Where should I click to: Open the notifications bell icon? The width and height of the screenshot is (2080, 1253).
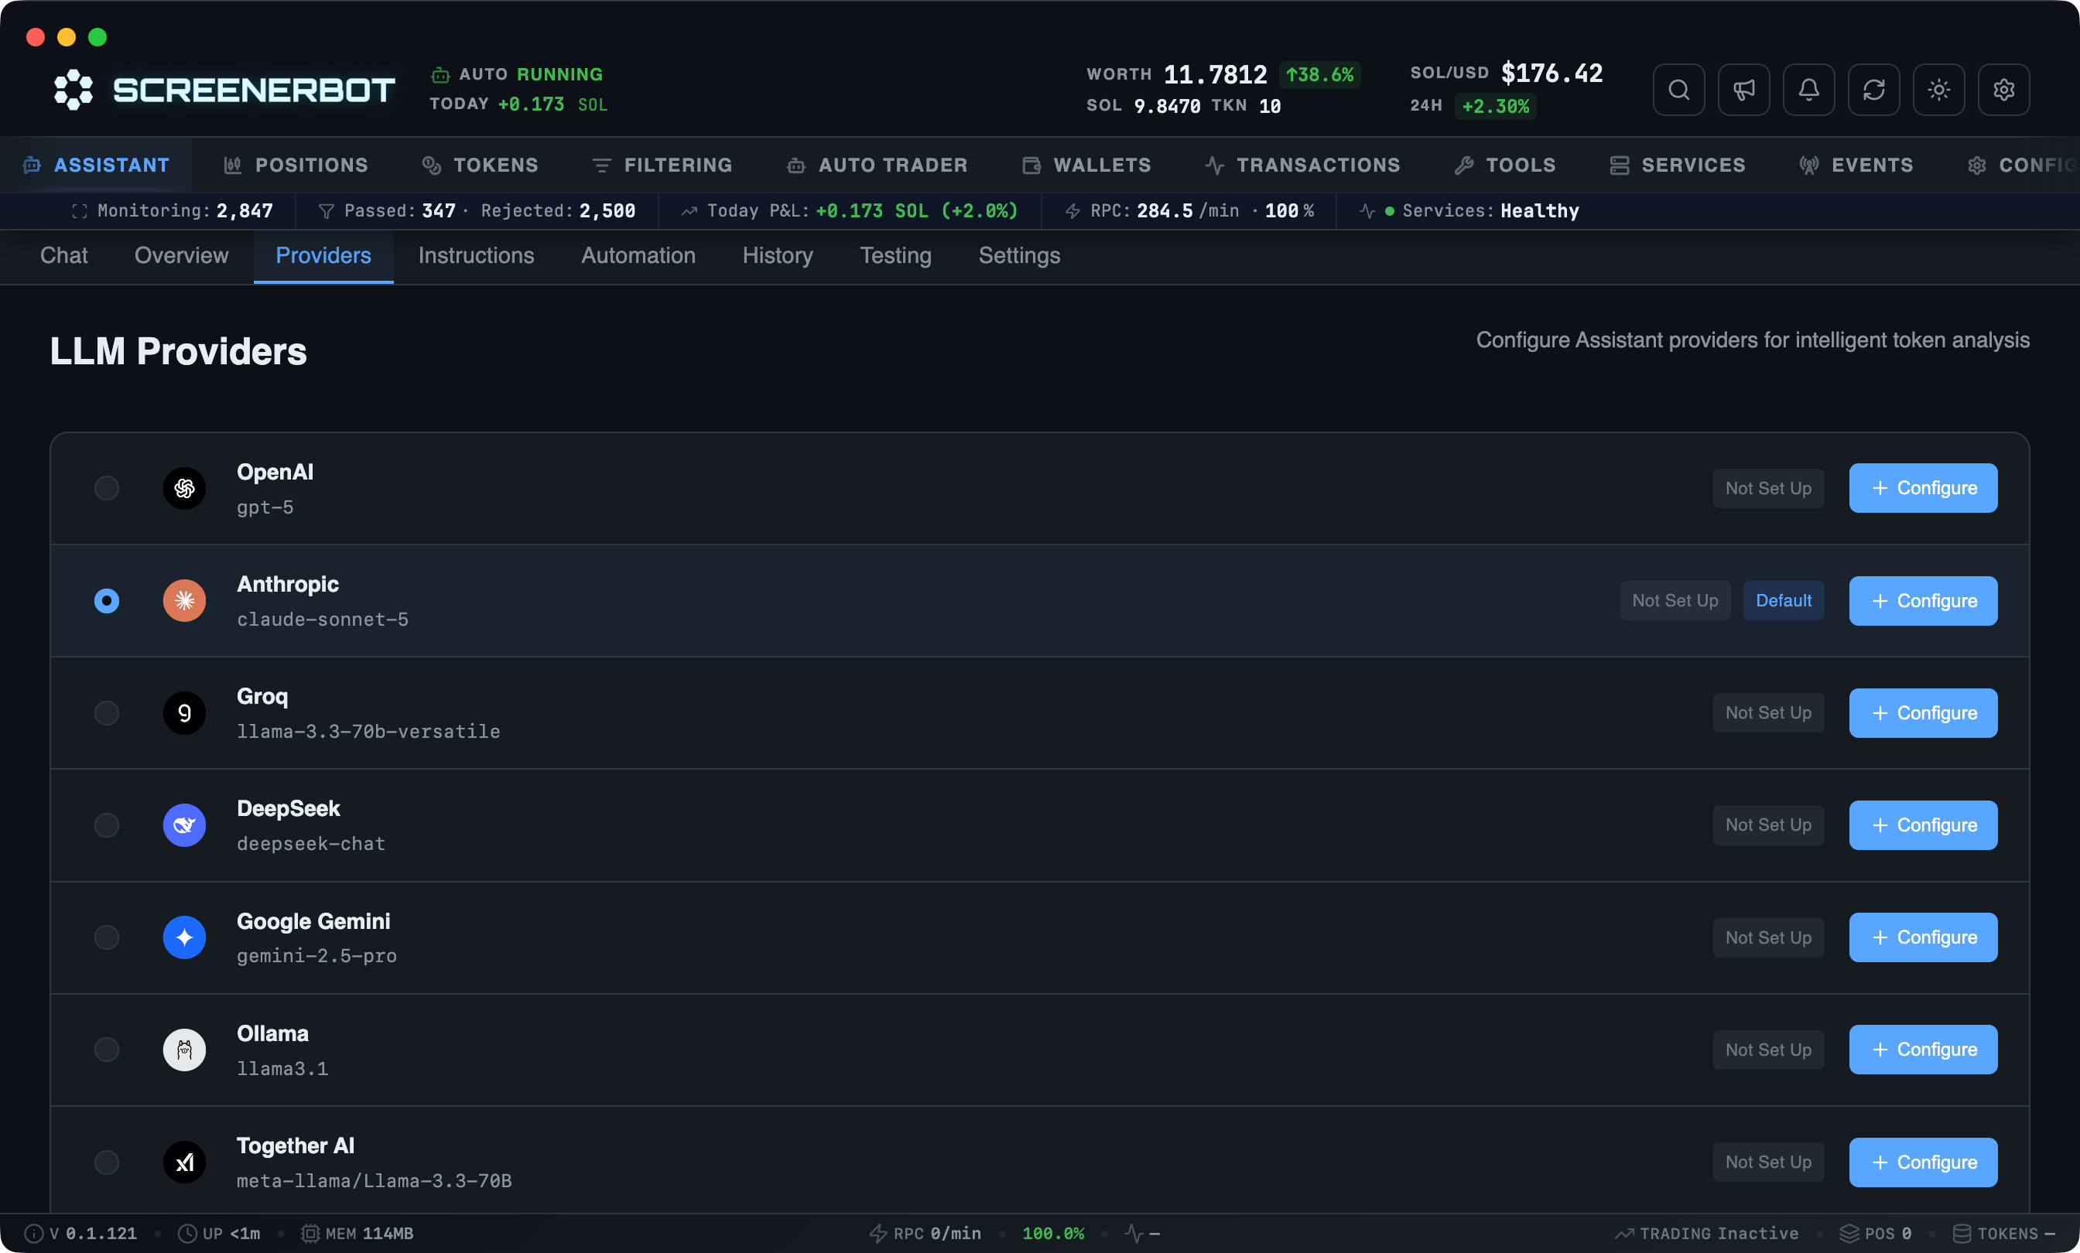[x=1808, y=90]
